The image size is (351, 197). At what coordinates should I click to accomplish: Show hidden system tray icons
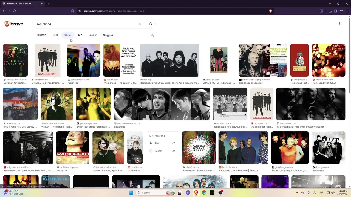point(297,193)
